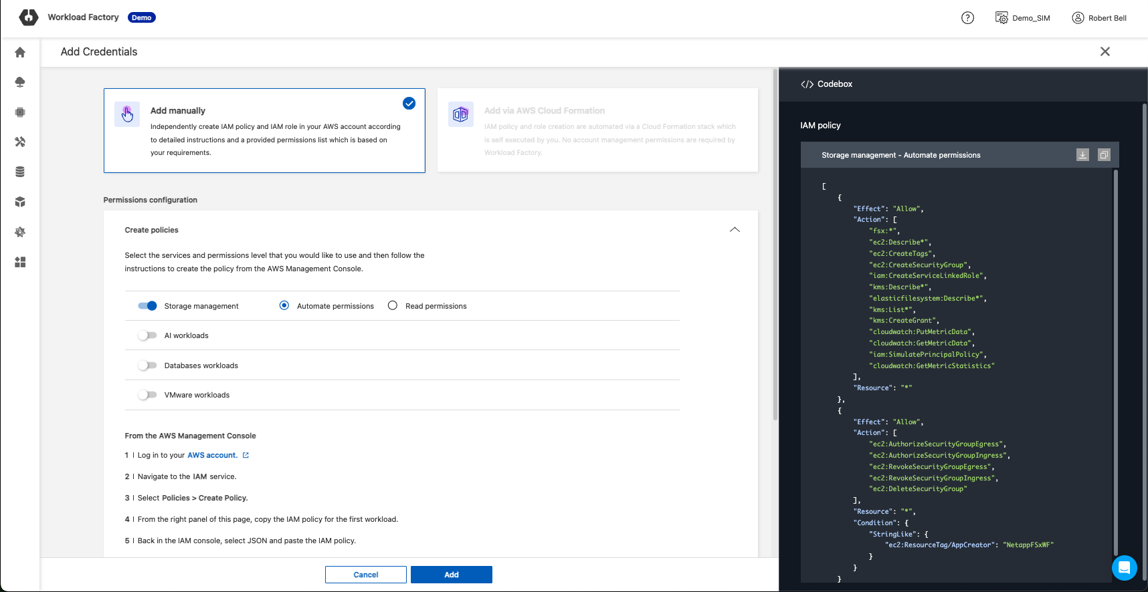Disable the Storage management toggle
Image resolution: width=1148 pixels, height=592 pixels.
147,306
